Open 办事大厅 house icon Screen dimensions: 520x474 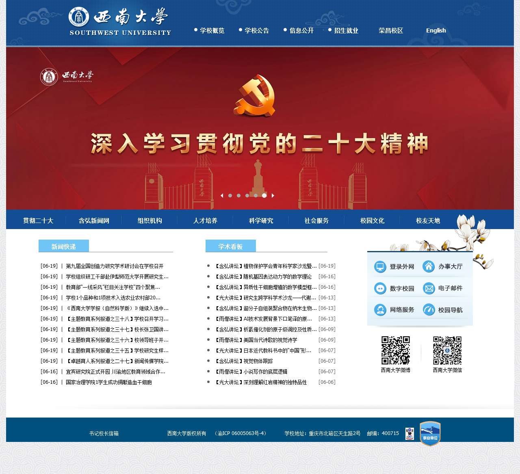[x=429, y=266]
